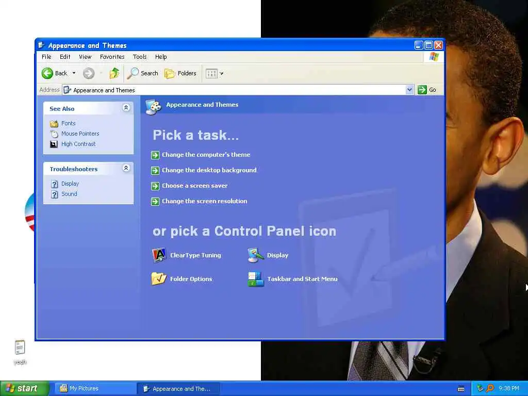
Task: Switch to My Pictures taskbar button
Action: [95, 389]
